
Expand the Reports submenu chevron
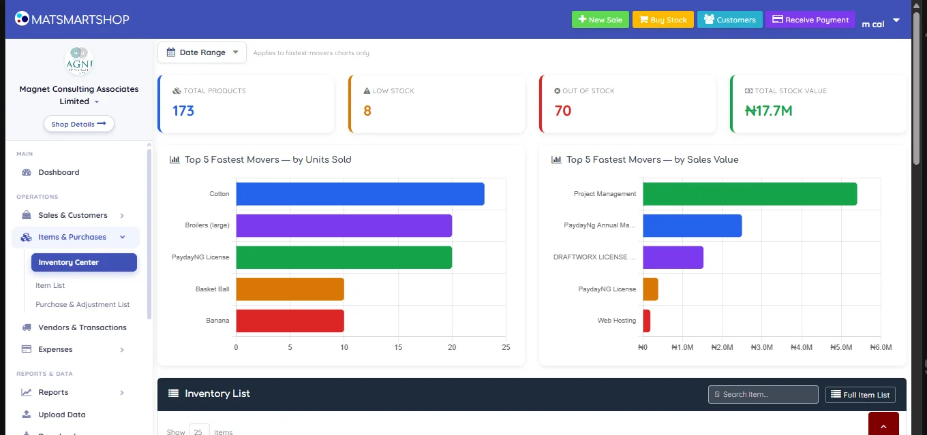[x=122, y=393]
